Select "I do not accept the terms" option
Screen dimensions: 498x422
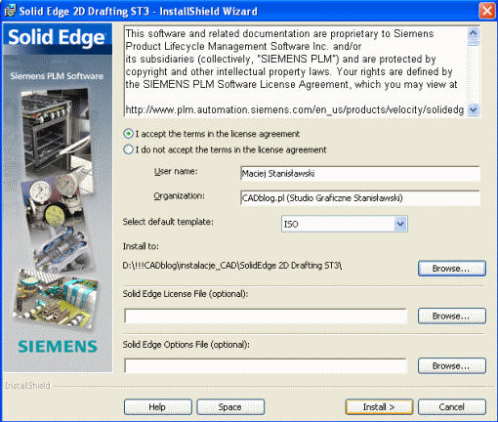(128, 149)
